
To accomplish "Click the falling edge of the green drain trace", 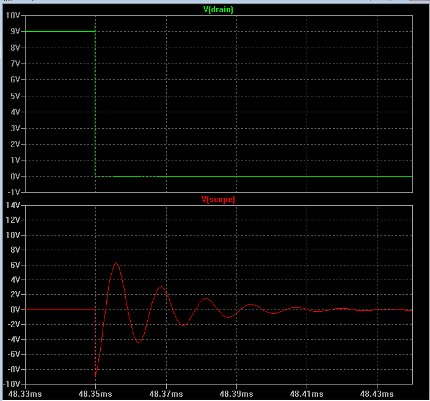I will point(95,99).
